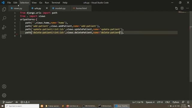The height and width of the screenshot is (108, 192).
Task: Click the 'urlpatterns' text on line 3
Action: [x=27, y=19]
